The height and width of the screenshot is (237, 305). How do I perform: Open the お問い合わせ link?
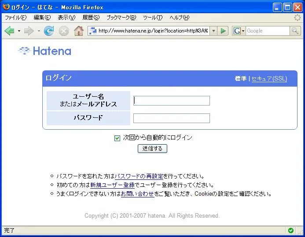click(x=137, y=193)
